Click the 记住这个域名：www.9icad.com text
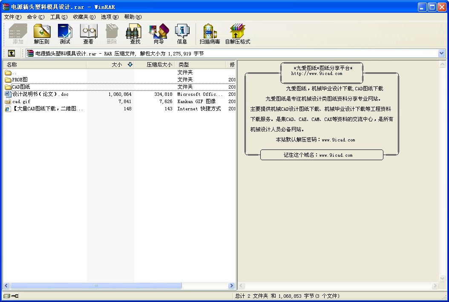 click(x=318, y=155)
